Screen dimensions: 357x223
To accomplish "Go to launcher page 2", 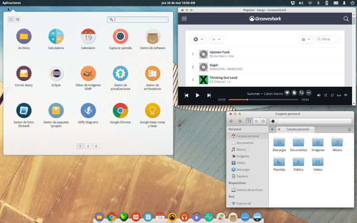I will 88,146.
